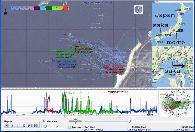Click the polar speed compass chart
Screen dimensions: 195x132
point(176,103)
